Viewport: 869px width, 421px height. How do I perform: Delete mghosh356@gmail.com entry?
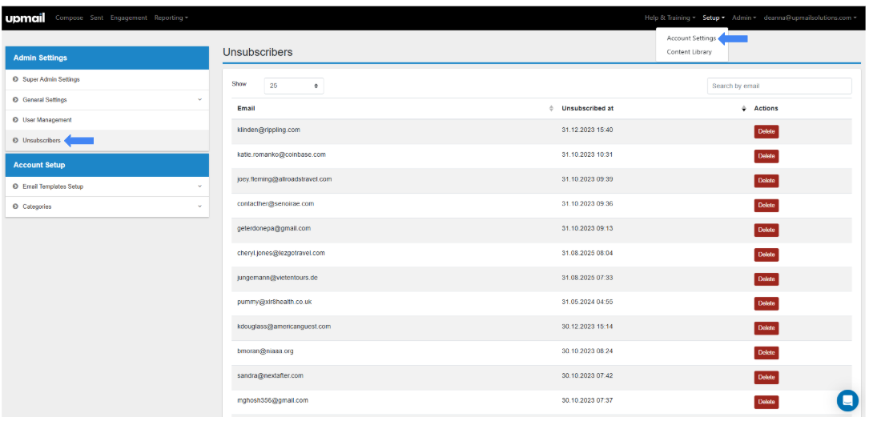pos(766,402)
